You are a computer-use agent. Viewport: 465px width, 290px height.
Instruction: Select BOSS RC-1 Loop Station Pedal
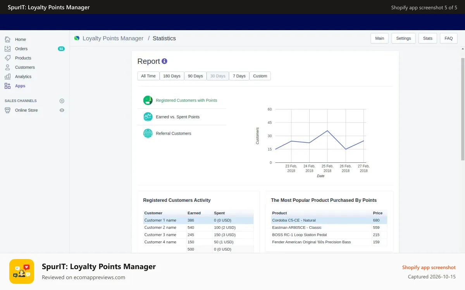pyautogui.click(x=299, y=235)
